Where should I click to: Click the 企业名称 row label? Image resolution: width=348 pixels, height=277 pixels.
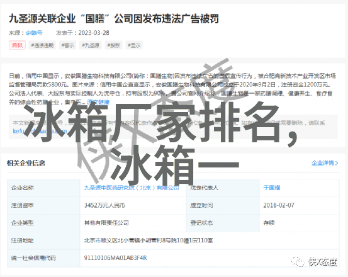coord(23,188)
